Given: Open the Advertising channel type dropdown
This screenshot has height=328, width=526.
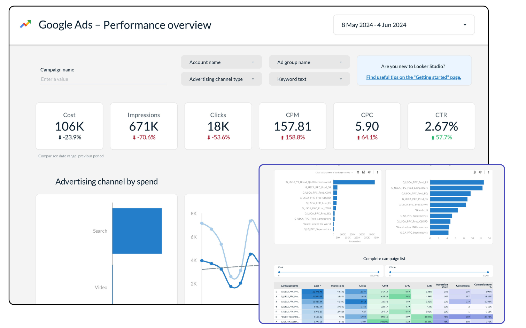Looking at the screenshot, I should tap(221, 79).
